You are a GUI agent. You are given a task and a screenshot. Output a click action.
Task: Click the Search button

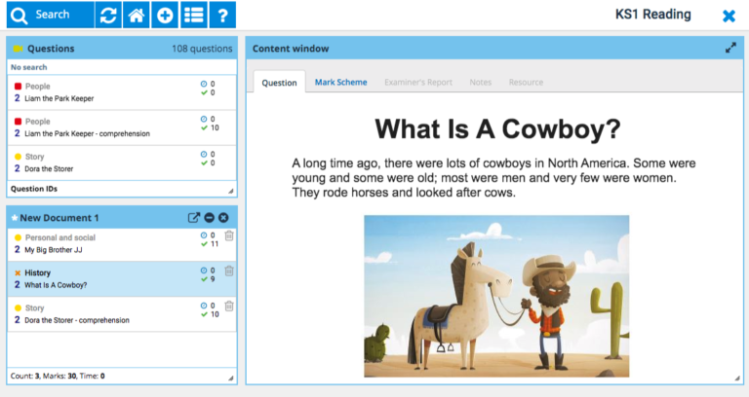(x=48, y=15)
